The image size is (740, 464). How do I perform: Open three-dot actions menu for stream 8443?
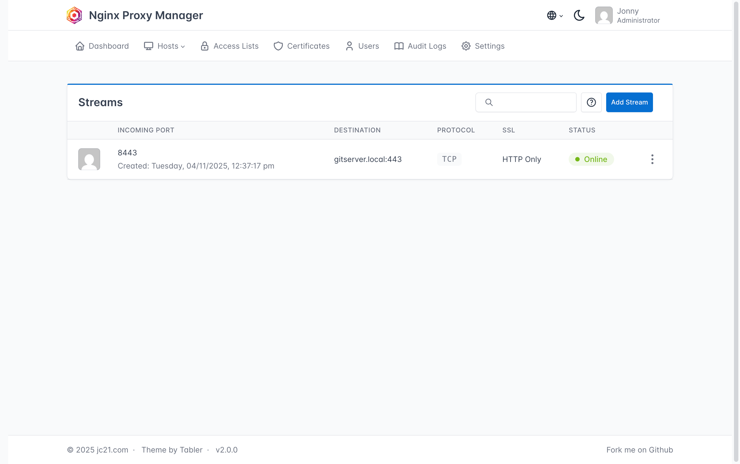[652, 159]
